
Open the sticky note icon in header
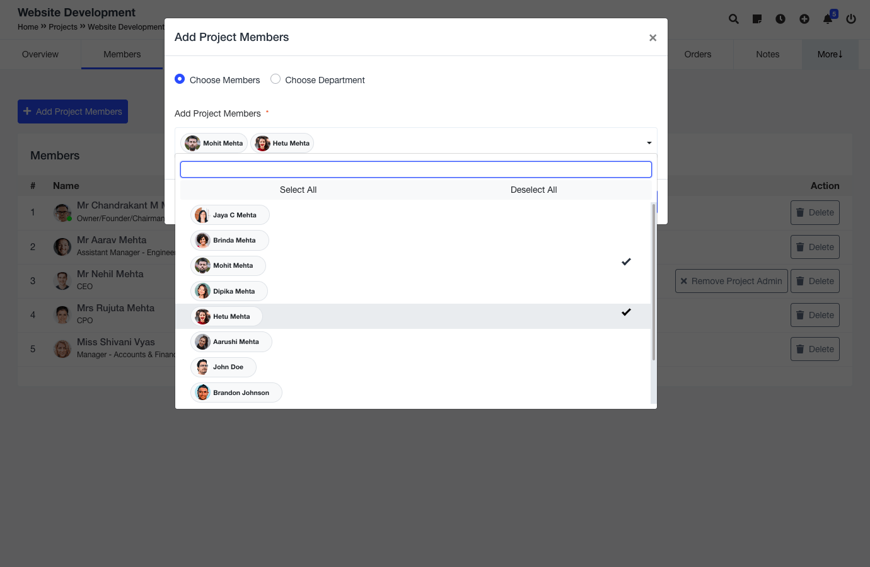[757, 19]
